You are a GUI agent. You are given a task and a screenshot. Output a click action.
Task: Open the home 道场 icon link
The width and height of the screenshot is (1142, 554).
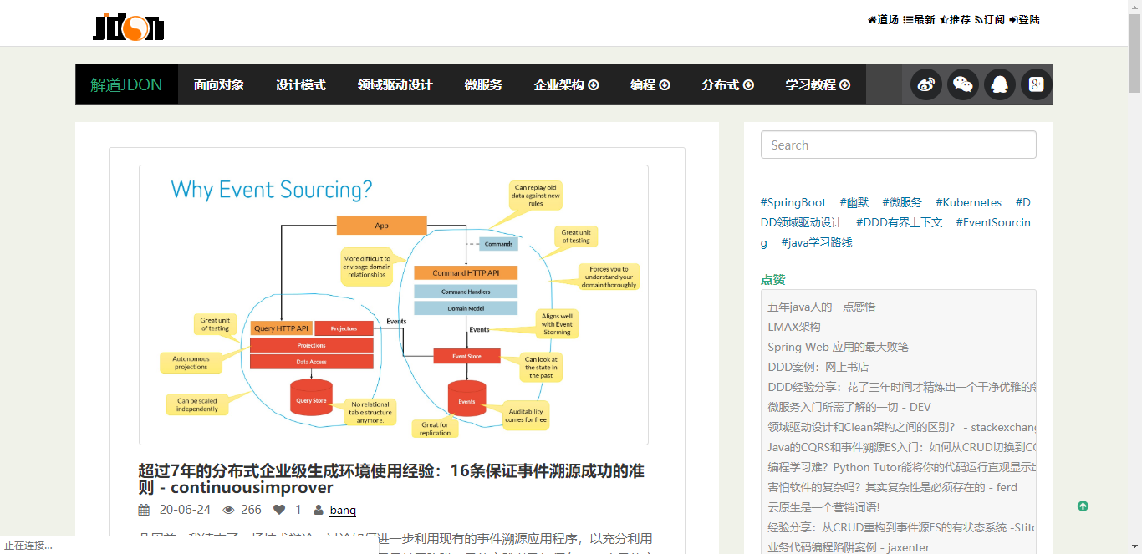(879, 19)
